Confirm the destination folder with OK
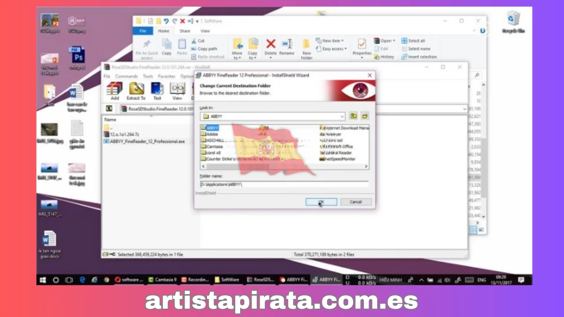The height and width of the screenshot is (317, 564). coord(321,202)
